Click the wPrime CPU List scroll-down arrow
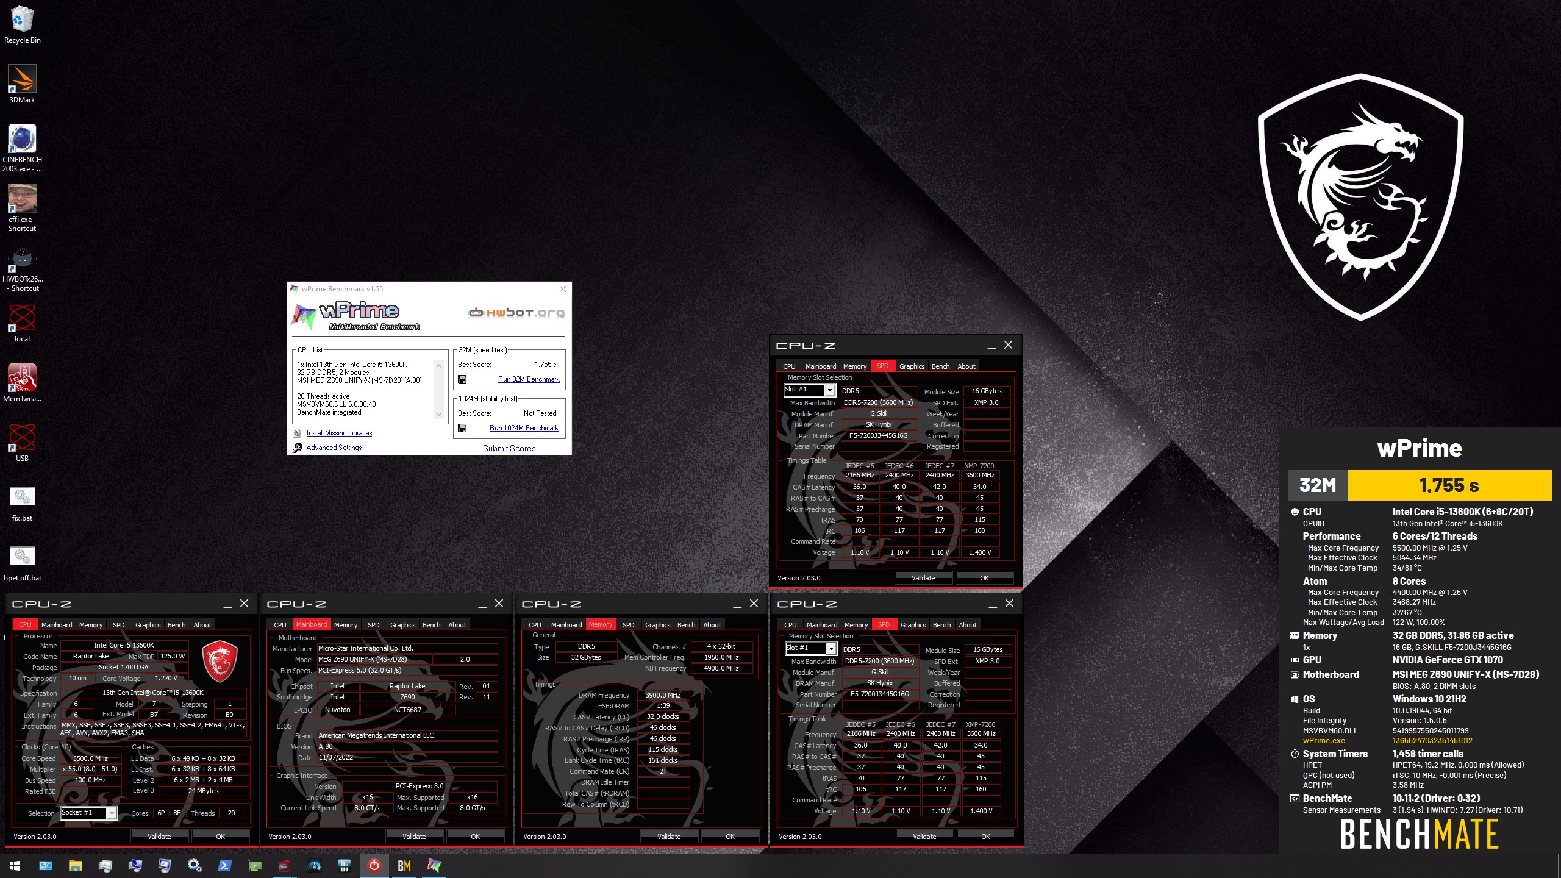Image resolution: width=1561 pixels, height=878 pixels. (438, 415)
